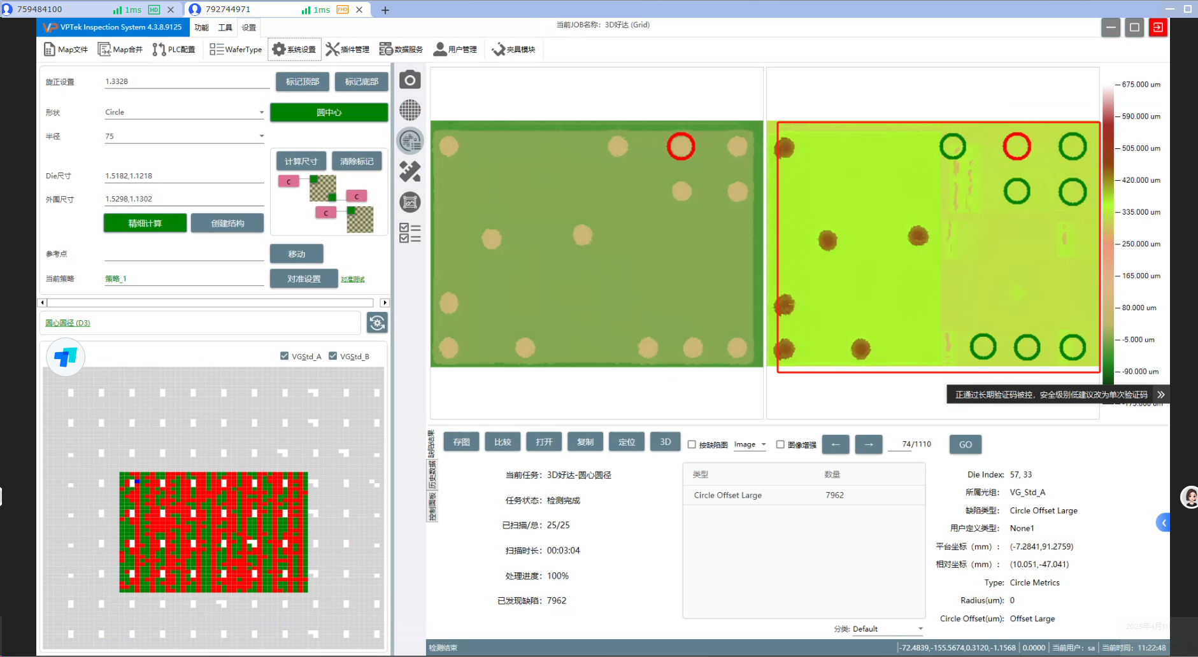Open 用户管理 user management
The height and width of the screenshot is (657, 1198).
455,50
